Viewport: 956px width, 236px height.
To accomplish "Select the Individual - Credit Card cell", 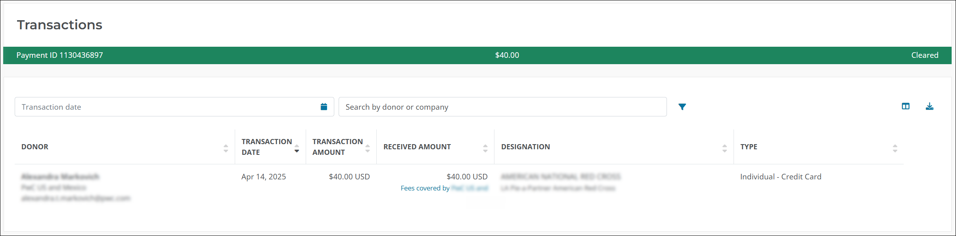I will [781, 177].
